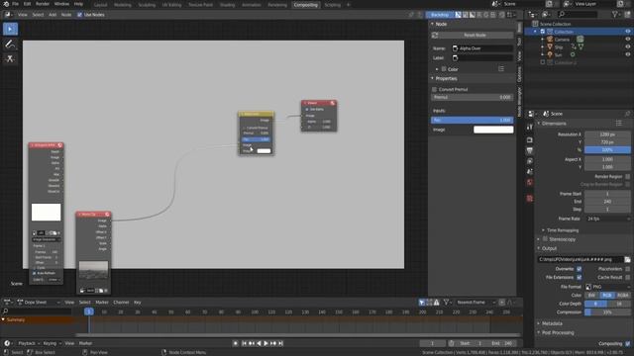This screenshot has height=356, width=634.
Task: Click the Dimensions presets list icon
Action: tap(618, 123)
